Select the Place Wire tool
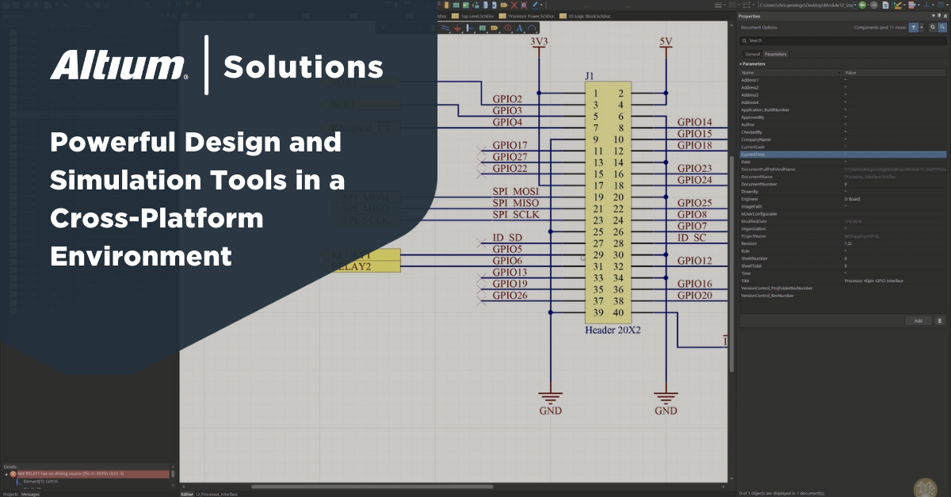The width and height of the screenshot is (951, 497). (445, 28)
